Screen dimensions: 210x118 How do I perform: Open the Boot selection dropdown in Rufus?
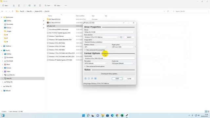coord(101,37)
